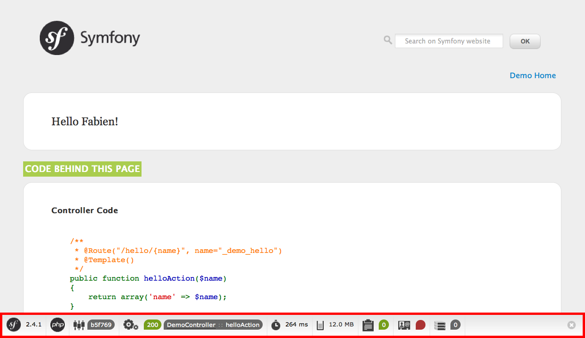Open the profiler token b5f769
The height and width of the screenshot is (338, 585).
101,325
